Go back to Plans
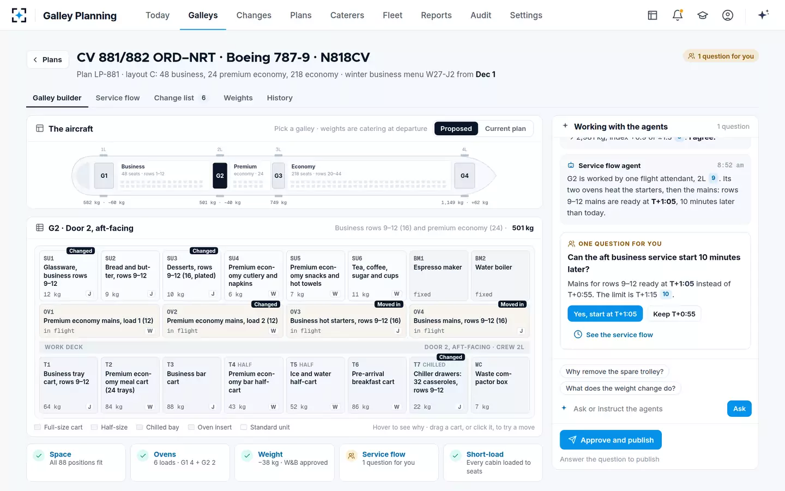The height and width of the screenshot is (491, 785). click(48, 59)
